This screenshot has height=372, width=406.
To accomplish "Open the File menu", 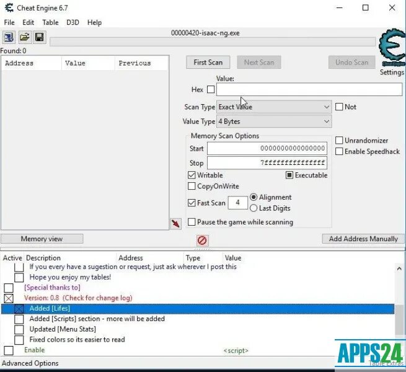I will click(9, 22).
